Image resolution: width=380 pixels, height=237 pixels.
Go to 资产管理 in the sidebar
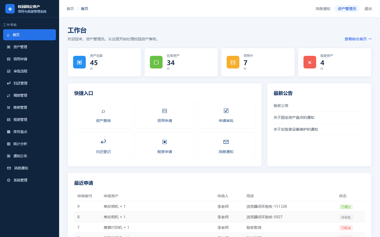(x=30, y=47)
